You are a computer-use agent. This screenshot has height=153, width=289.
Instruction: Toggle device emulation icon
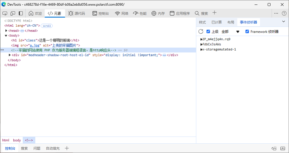click(13, 13)
